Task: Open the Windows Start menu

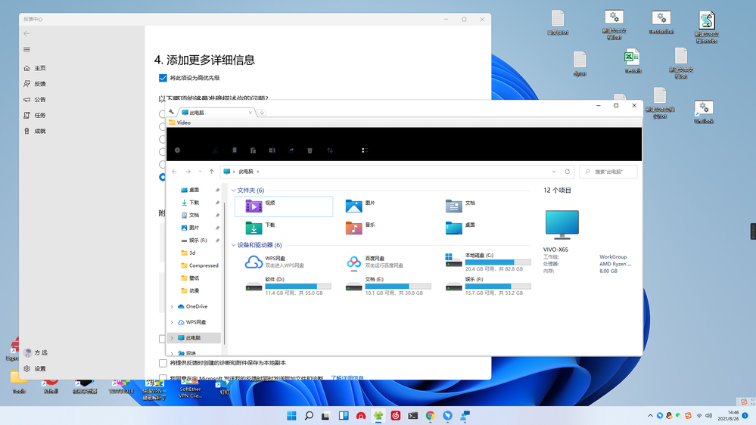Action: pyautogui.click(x=291, y=415)
